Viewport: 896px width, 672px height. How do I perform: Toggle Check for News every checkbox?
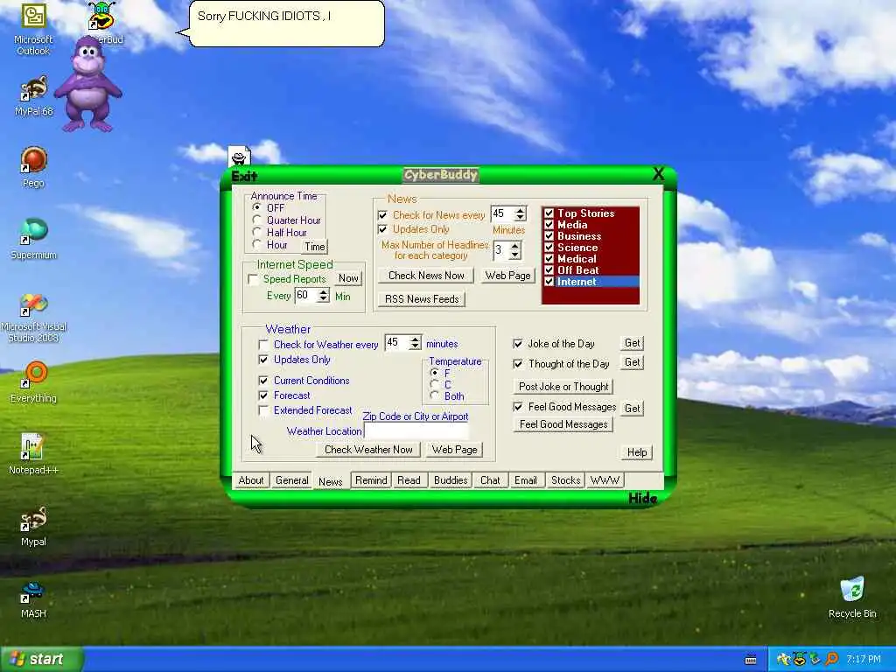click(x=382, y=215)
